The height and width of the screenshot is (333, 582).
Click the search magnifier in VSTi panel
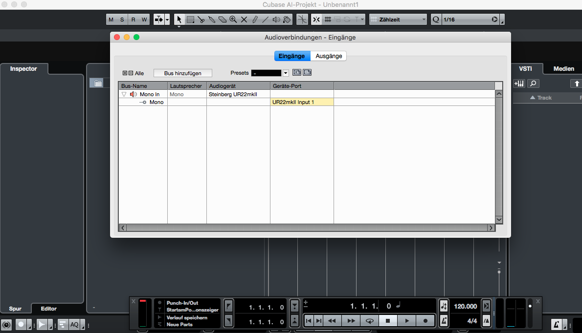533,83
